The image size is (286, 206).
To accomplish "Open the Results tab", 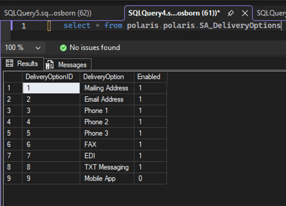I will [x=23, y=64].
